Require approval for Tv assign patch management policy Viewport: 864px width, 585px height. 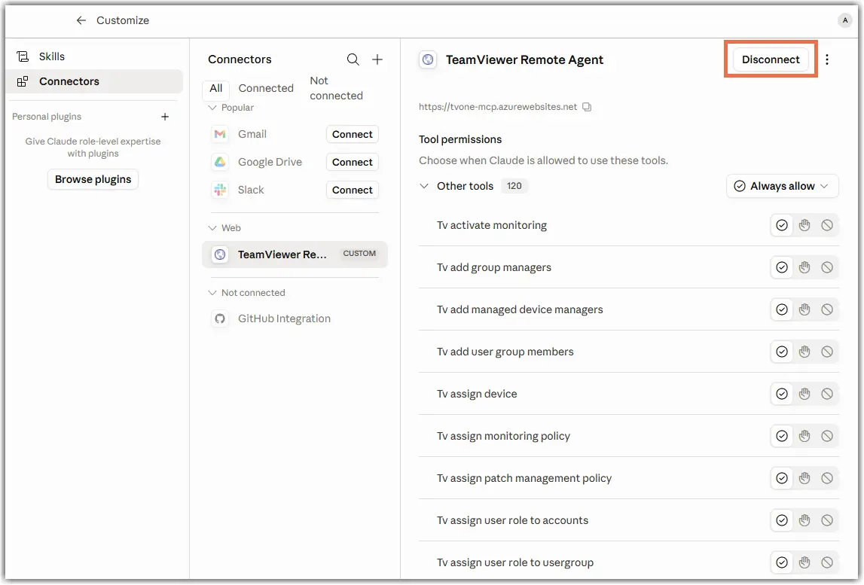click(x=804, y=479)
